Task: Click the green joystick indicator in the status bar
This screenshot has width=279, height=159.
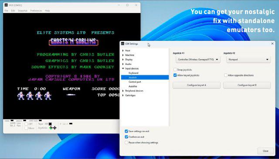Action: click(x=51, y=128)
